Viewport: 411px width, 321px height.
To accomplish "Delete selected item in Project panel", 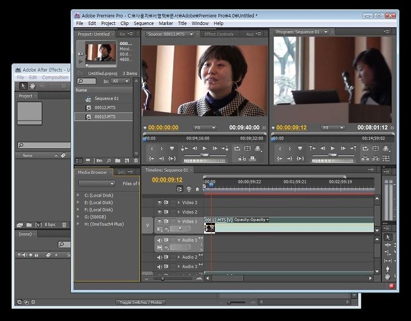I will (x=136, y=160).
